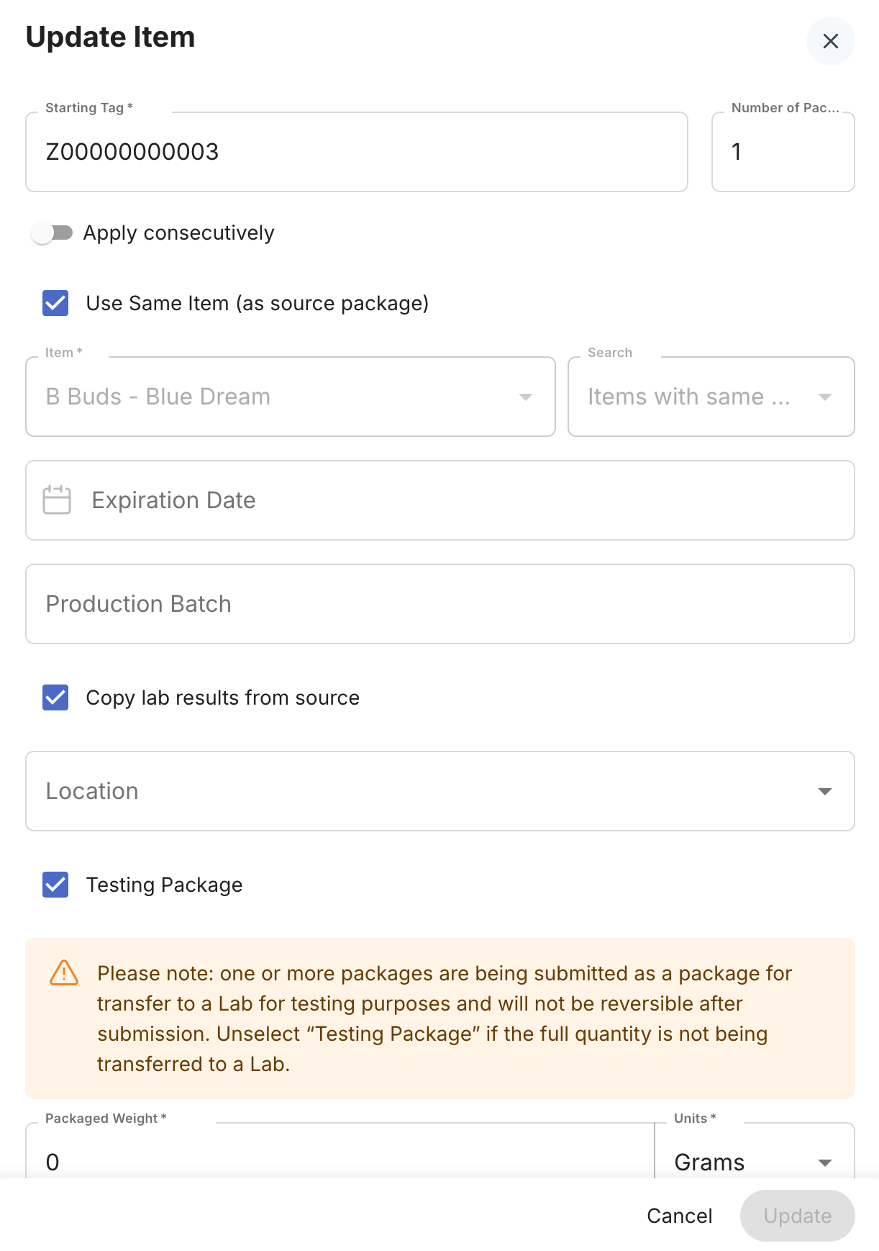Toggle the Apply consecutively switch
Image resolution: width=879 pixels, height=1251 pixels.
click(x=52, y=232)
